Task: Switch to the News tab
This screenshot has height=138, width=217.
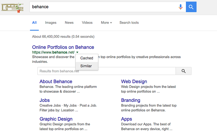Action: tap(69, 22)
